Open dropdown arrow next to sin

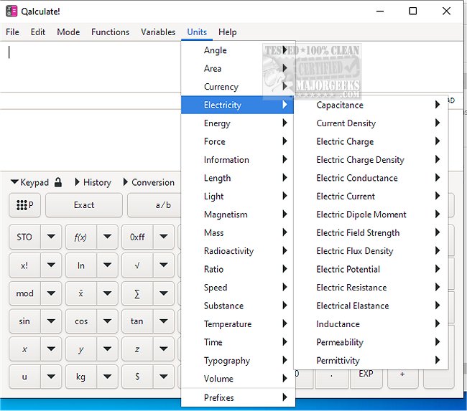coord(51,321)
